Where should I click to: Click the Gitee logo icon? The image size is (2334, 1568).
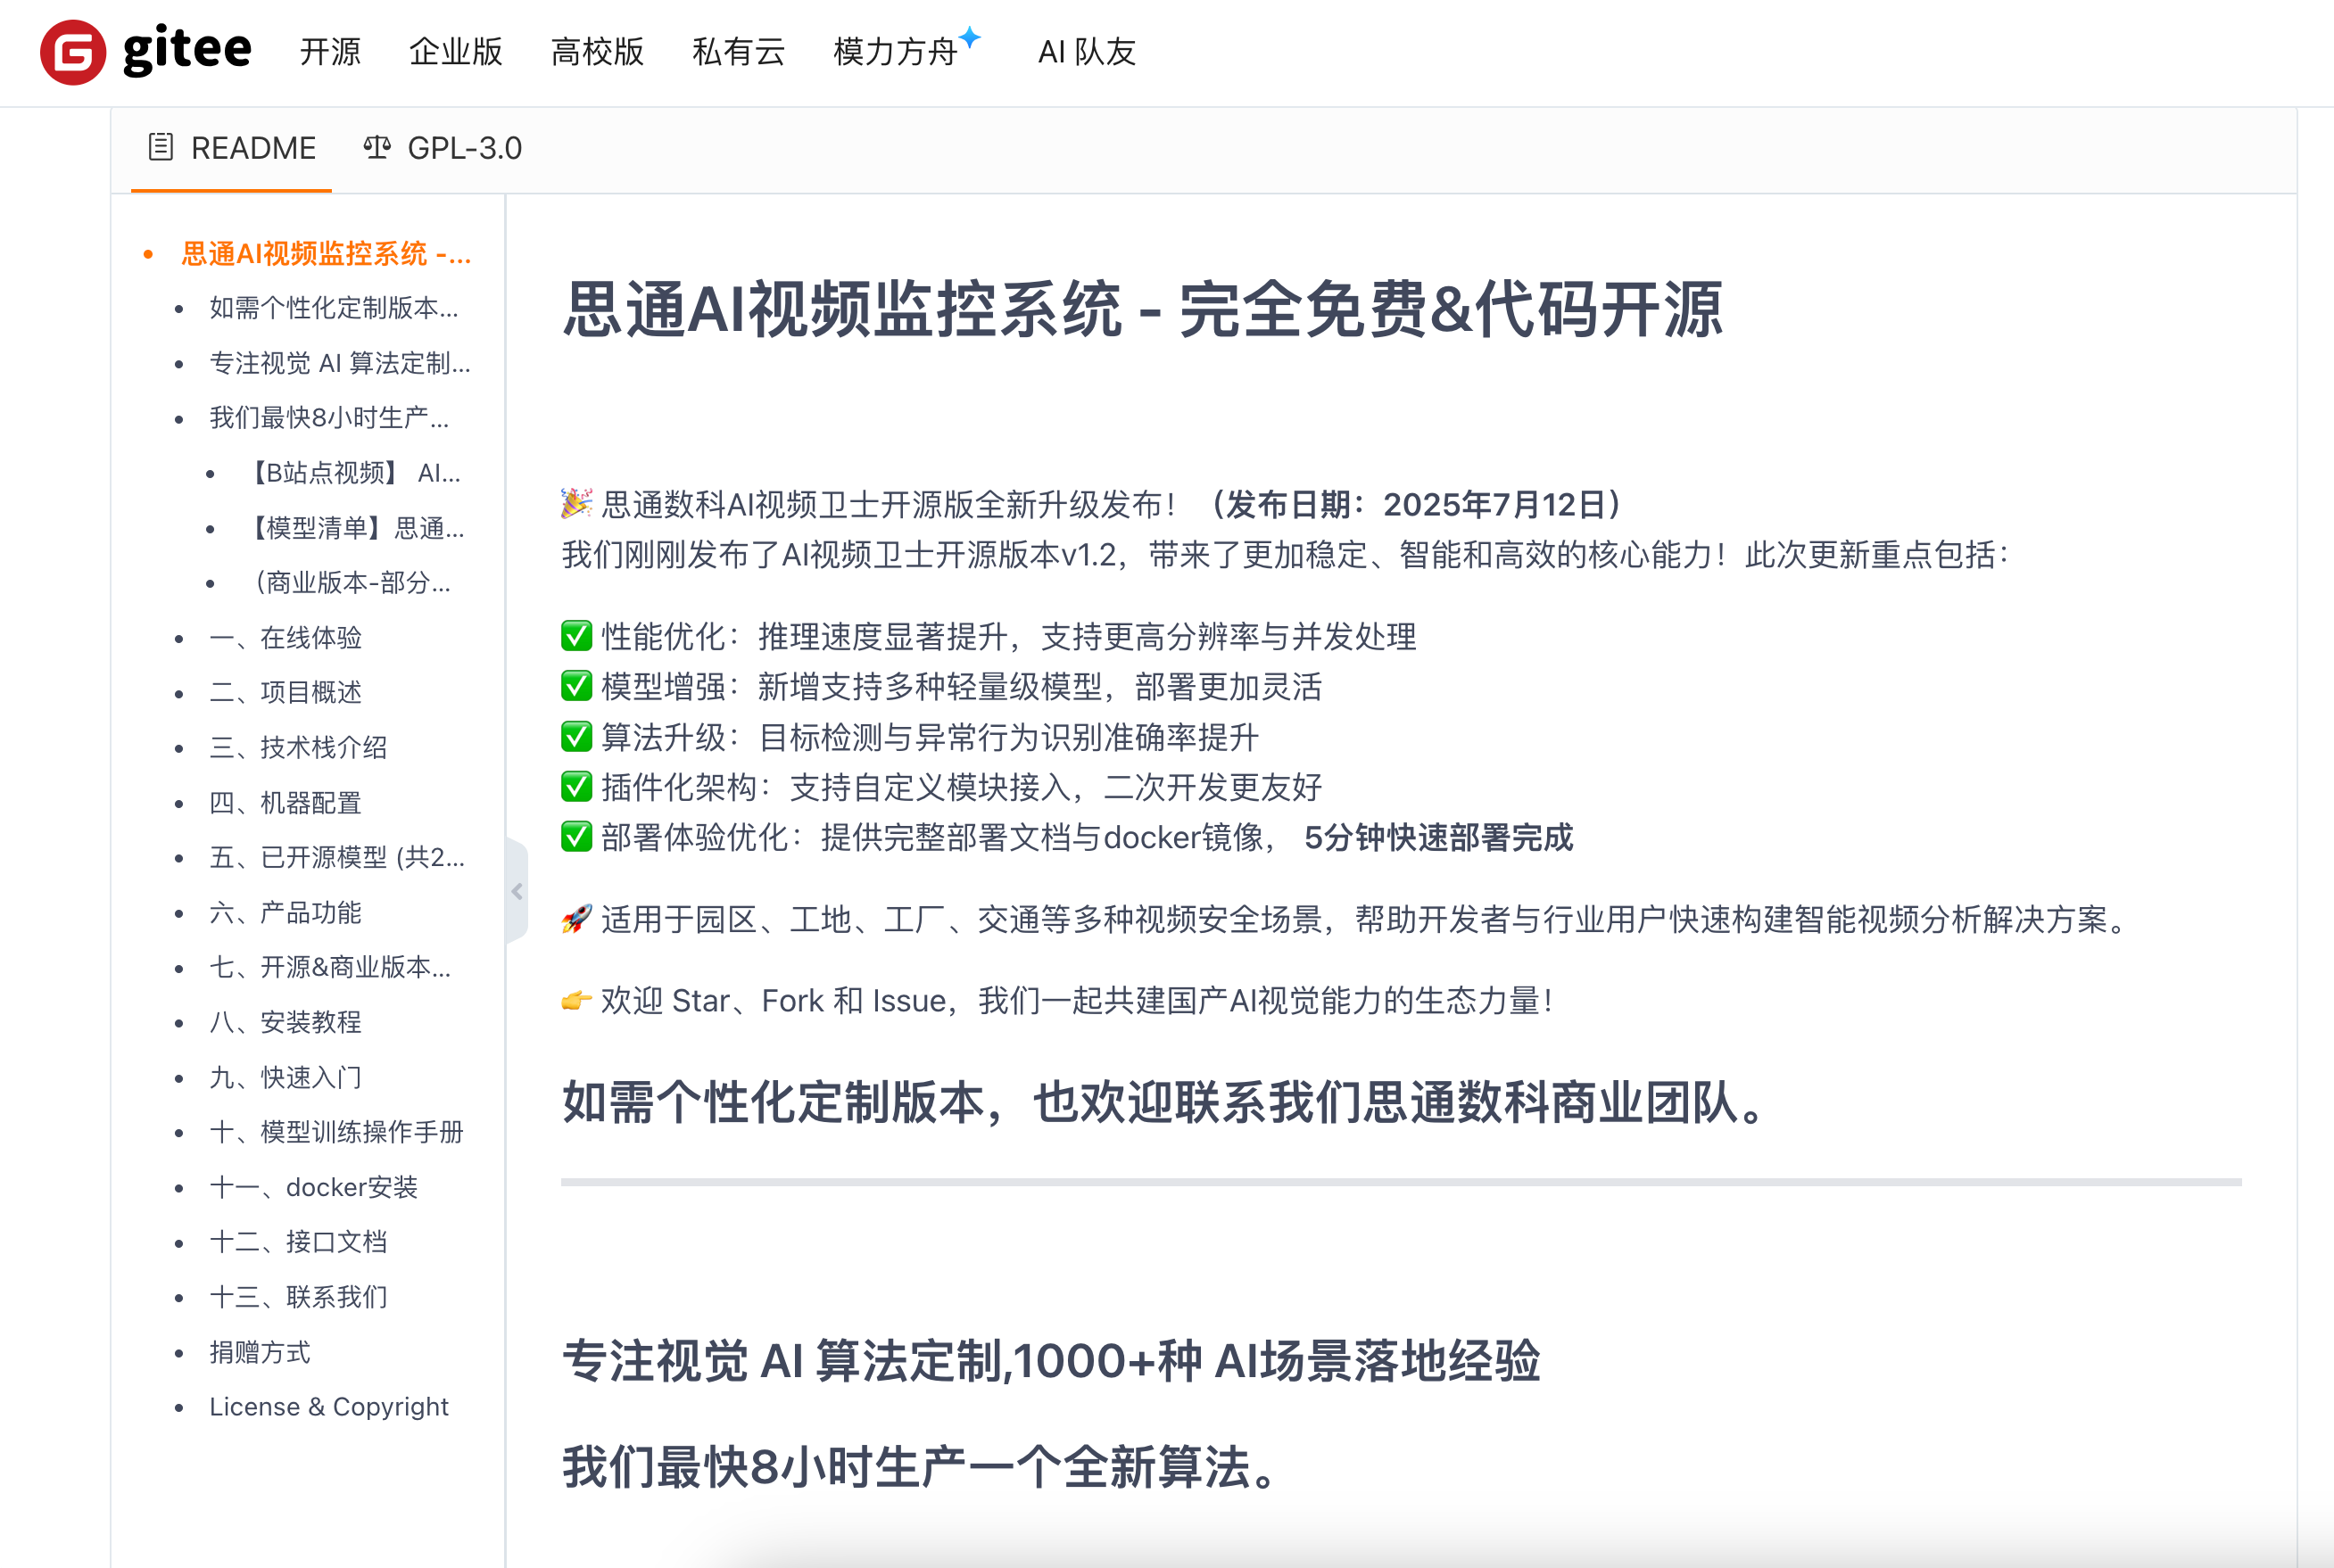[x=73, y=51]
